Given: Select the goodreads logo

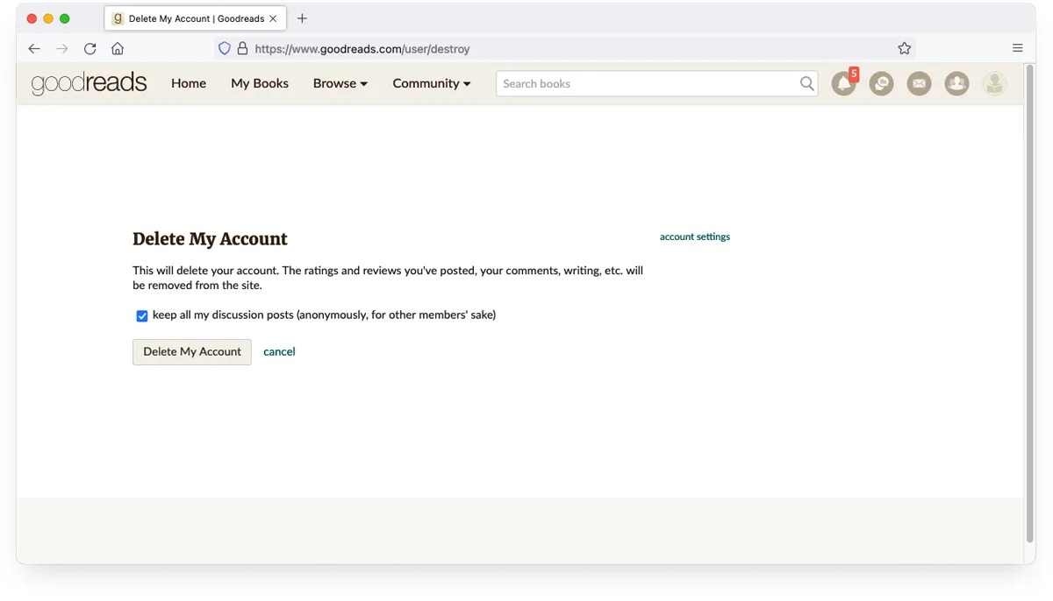Looking at the screenshot, I should click(x=89, y=82).
